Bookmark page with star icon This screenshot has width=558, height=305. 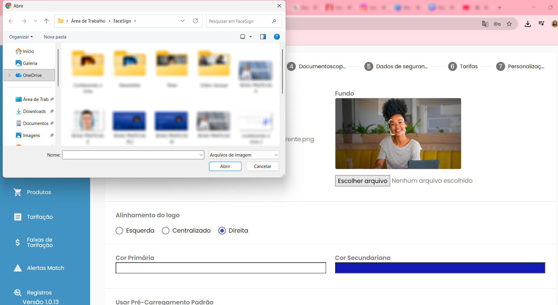pos(509,24)
